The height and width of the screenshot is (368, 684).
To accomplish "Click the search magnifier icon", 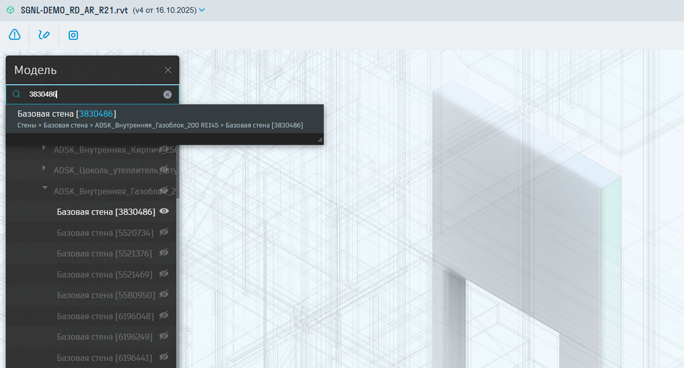I will 17,94.
